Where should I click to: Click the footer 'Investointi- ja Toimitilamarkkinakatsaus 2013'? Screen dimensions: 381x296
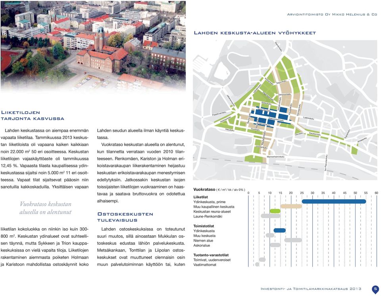coord(311,289)
